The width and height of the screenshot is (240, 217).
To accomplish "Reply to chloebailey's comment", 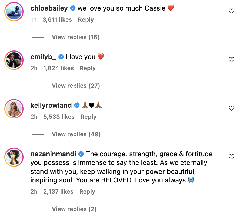I will [x=86, y=19].
